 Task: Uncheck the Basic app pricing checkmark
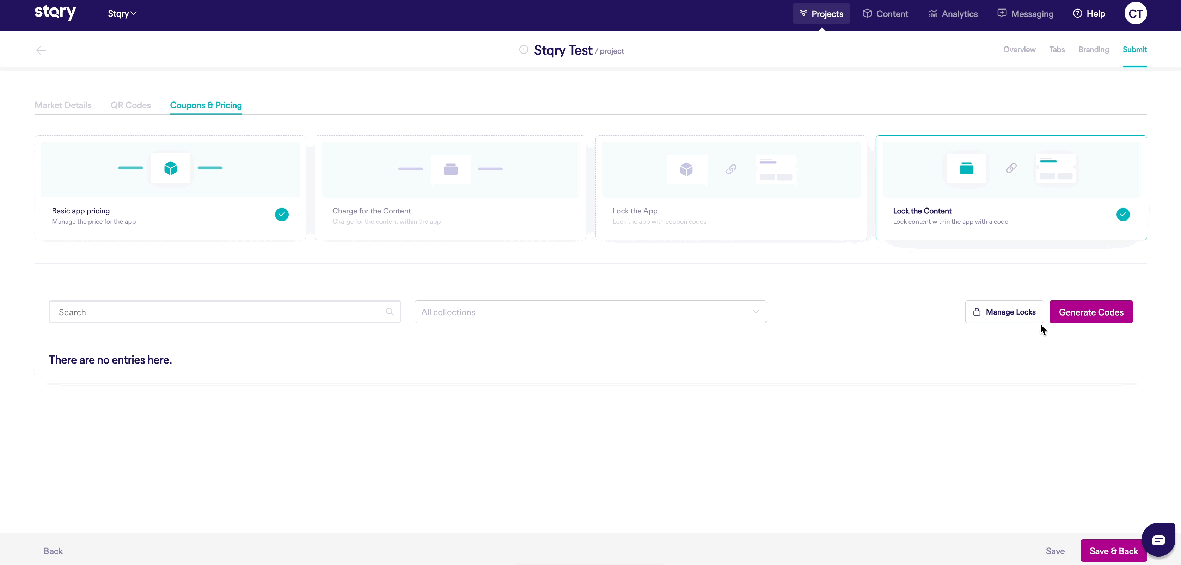pyautogui.click(x=281, y=215)
